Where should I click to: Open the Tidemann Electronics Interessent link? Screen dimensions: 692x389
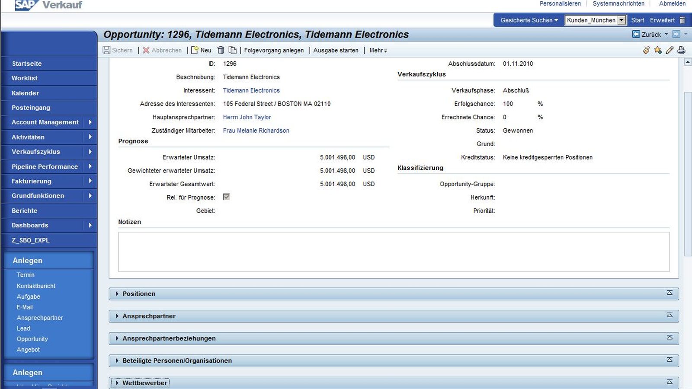click(251, 90)
